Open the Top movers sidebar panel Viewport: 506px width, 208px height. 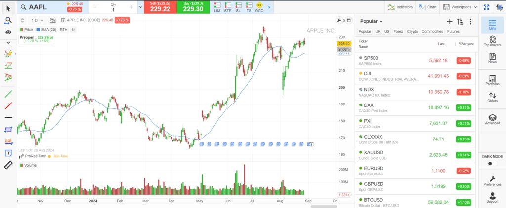tap(492, 41)
